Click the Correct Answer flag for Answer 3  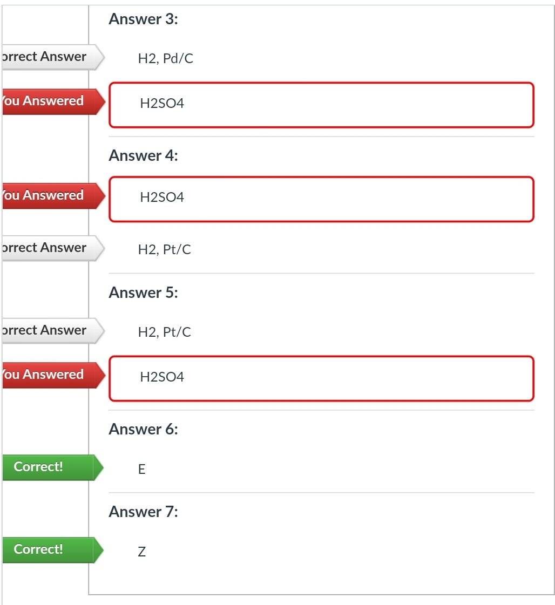(49, 57)
